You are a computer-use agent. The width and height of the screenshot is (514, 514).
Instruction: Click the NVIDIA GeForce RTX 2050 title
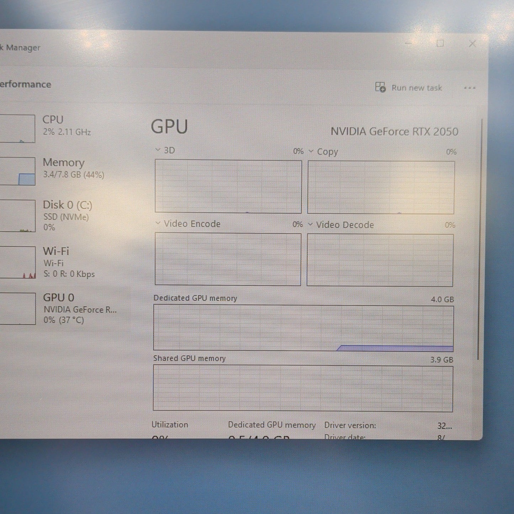394,132
